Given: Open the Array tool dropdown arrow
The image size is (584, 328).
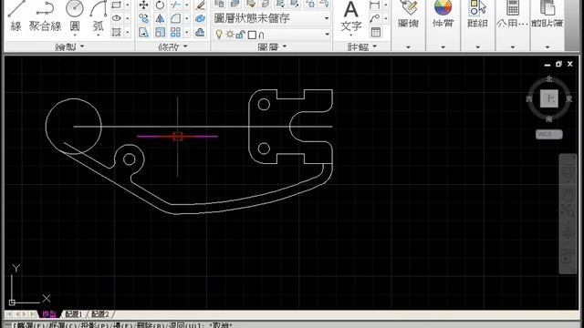Looking at the screenshot, I should pos(186,32).
